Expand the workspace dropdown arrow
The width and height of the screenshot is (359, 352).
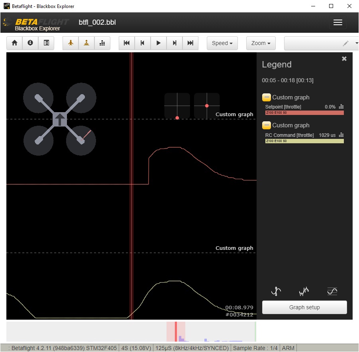(x=357, y=43)
